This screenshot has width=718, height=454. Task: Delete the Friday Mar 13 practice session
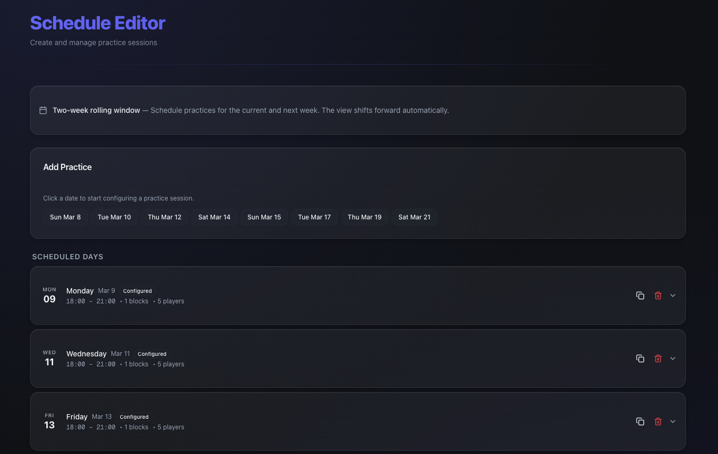tap(658, 421)
